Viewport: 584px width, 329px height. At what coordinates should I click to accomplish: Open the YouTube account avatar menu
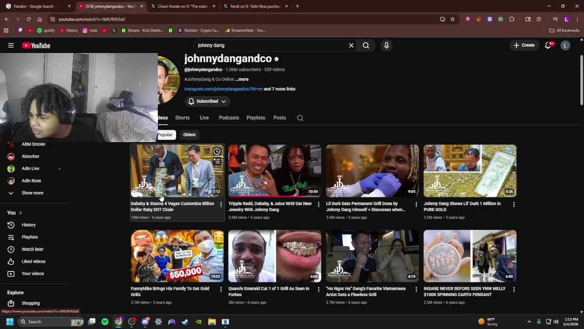click(x=565, y=45)
